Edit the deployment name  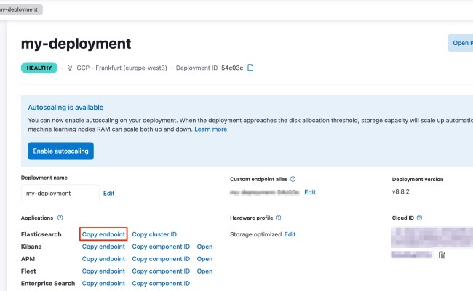(108, 194)
